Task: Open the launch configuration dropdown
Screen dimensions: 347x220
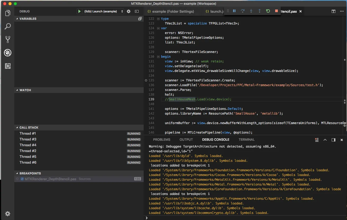Action: (103, 11)
